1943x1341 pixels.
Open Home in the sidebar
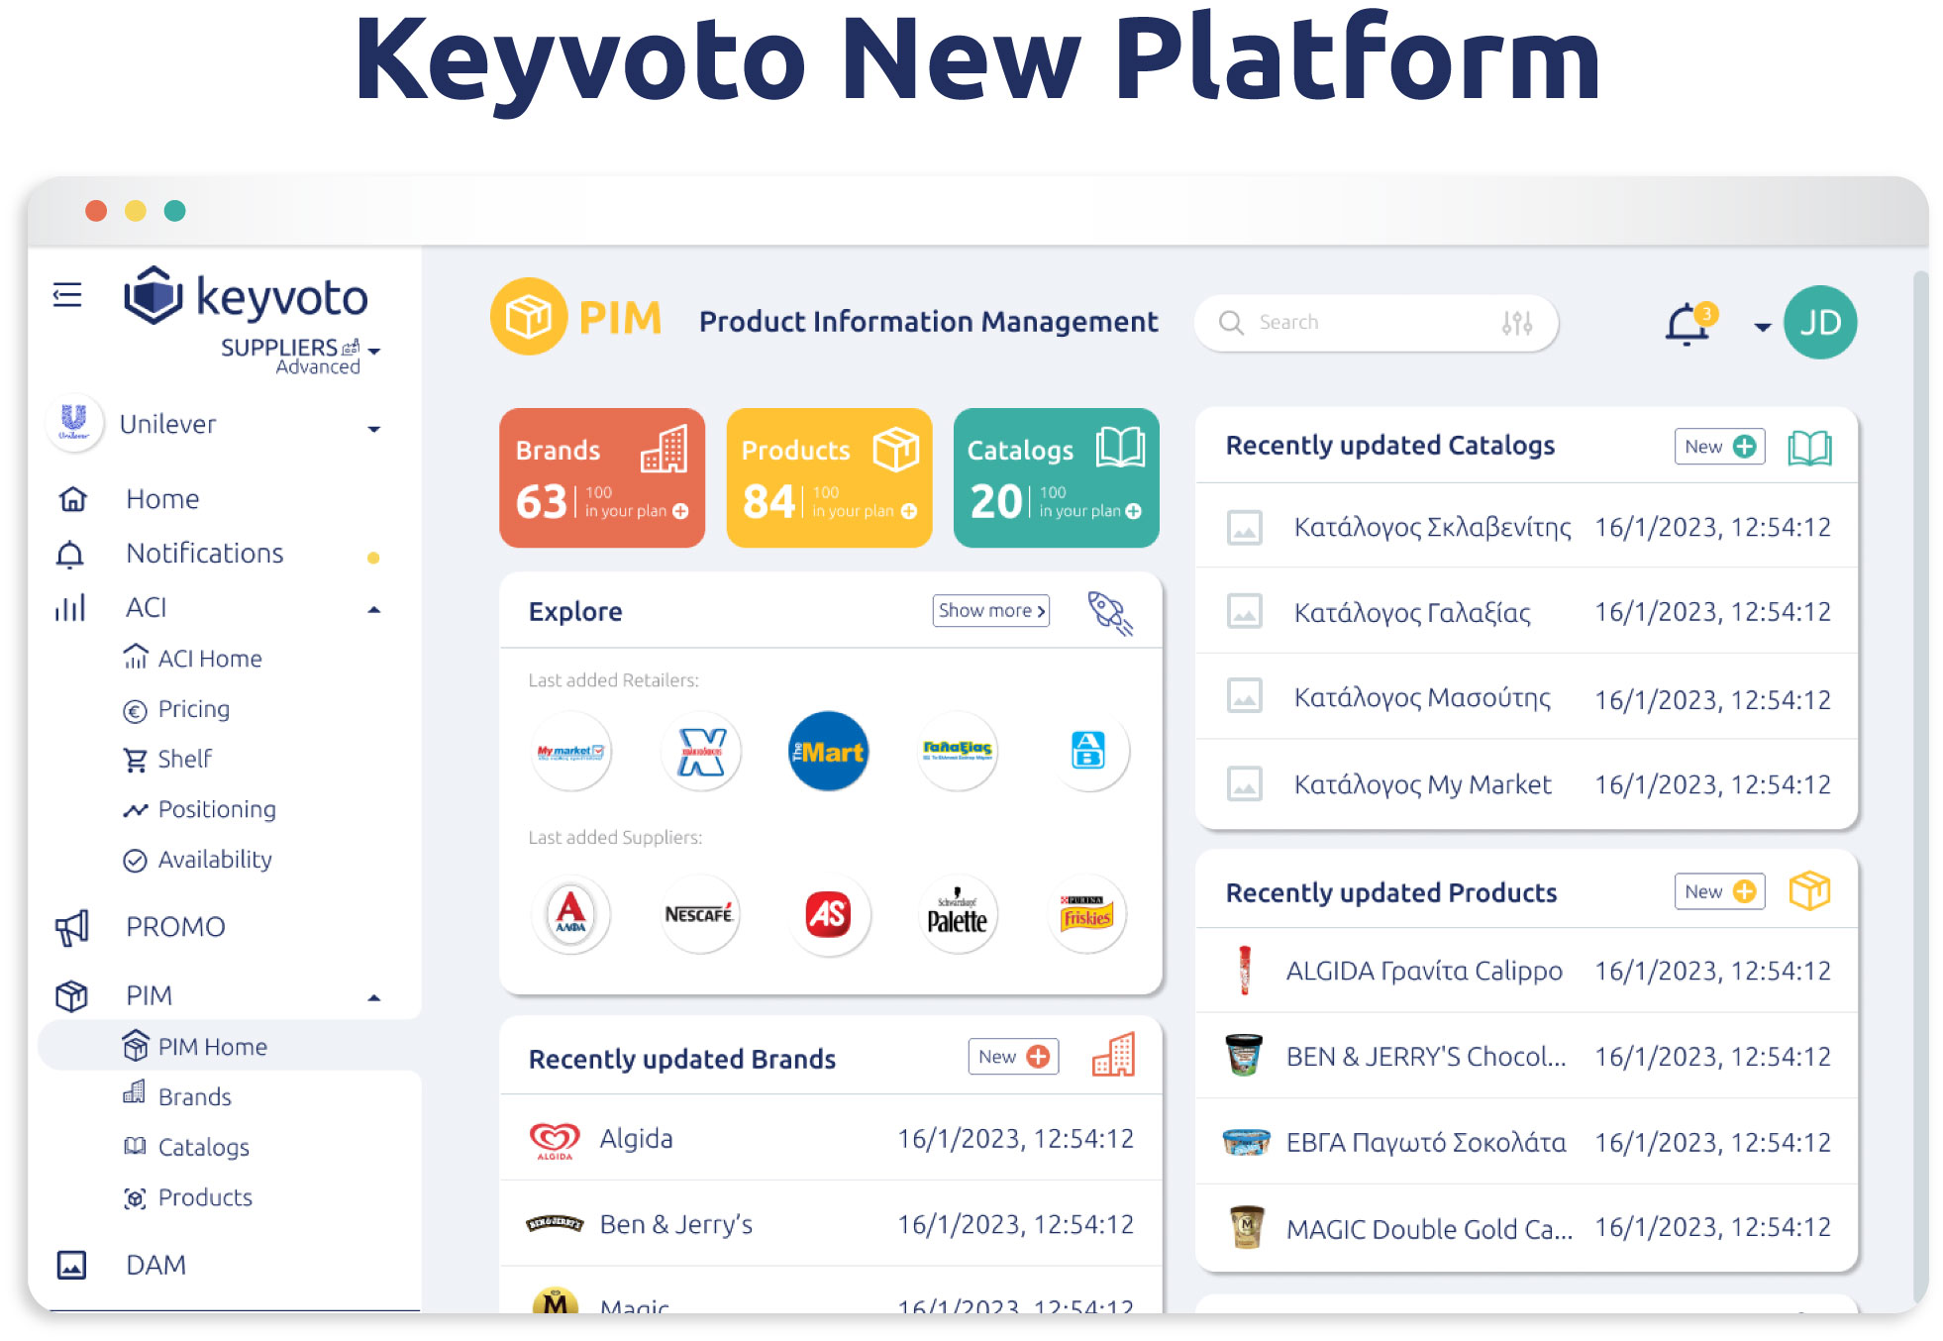(162, 499)
